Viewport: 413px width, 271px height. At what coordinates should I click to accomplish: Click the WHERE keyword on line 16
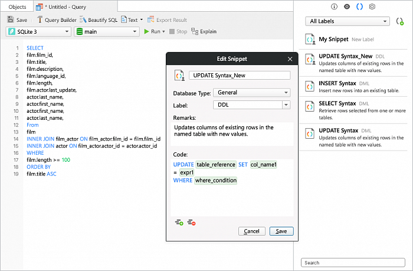(x=35, y=153)
